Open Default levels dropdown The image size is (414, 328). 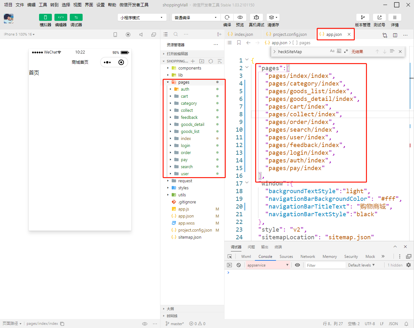361,265
